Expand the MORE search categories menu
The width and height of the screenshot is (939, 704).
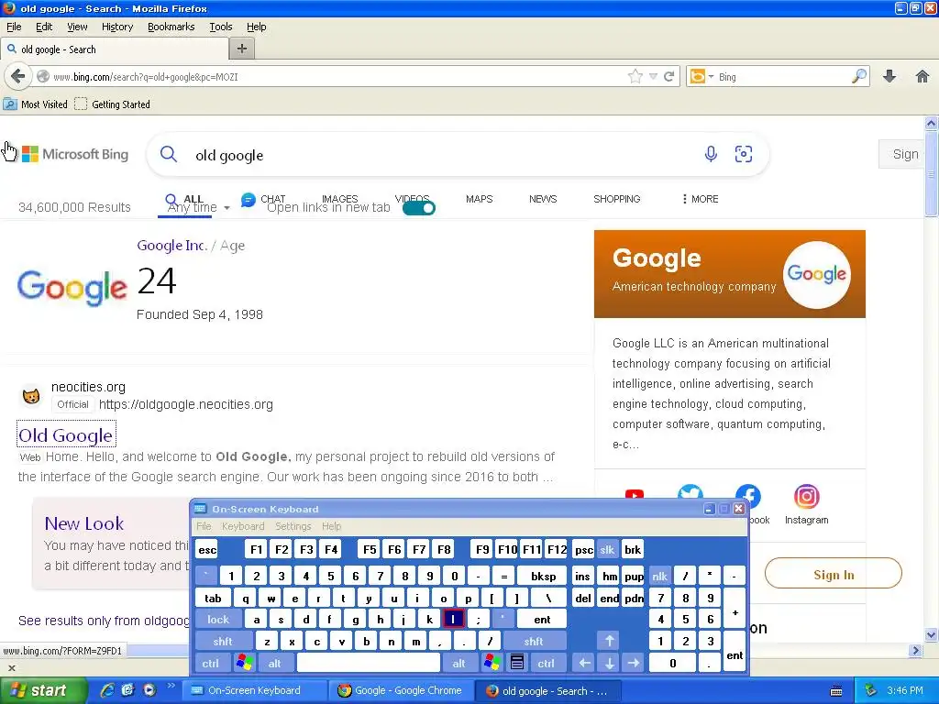[x=700, y=199]
